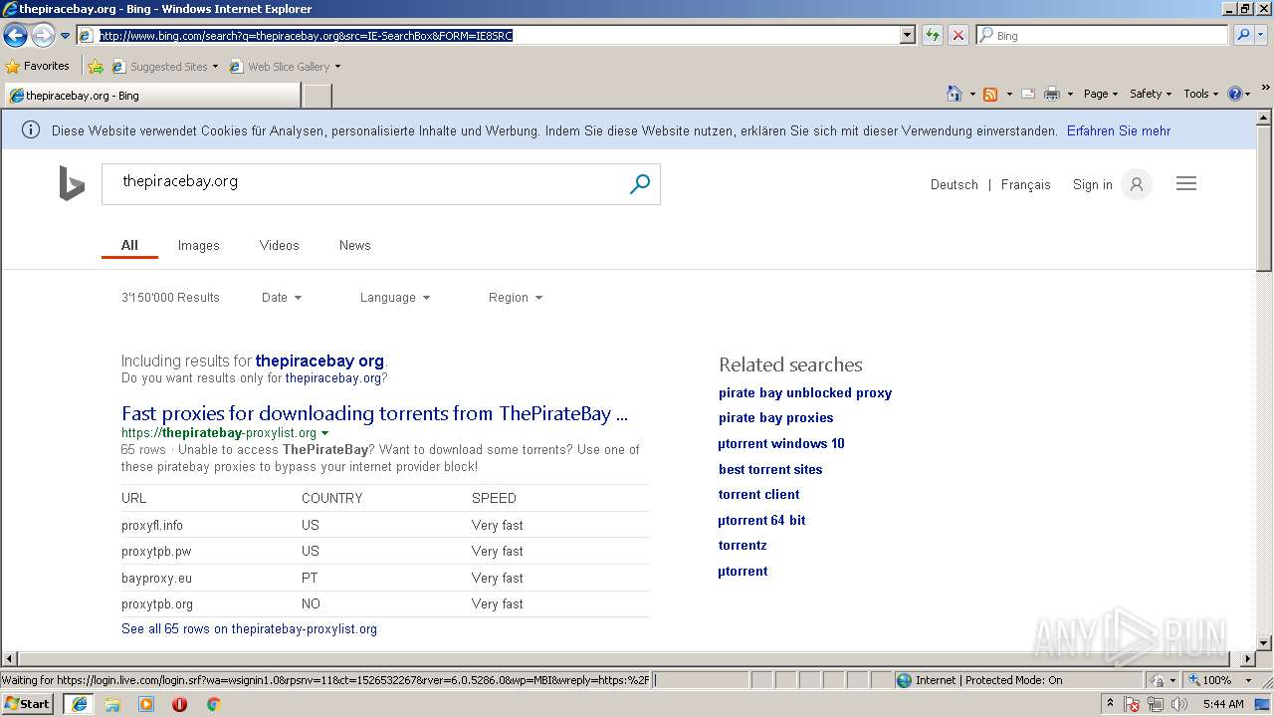Select the Videos tab
The height and width of the screenshot is (717, 1274).
[x=279, y=245]
